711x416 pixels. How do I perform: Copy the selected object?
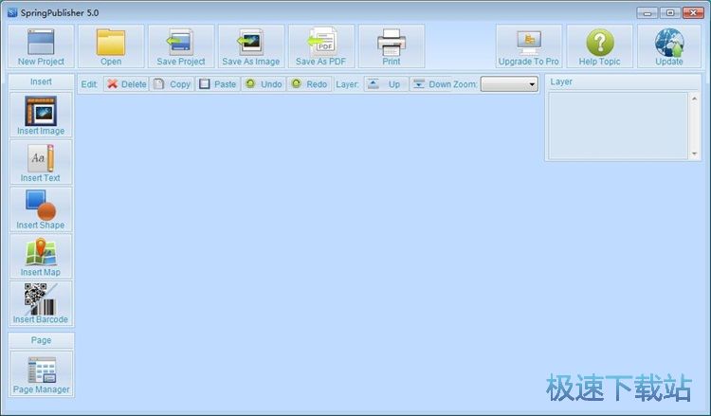(x=172, y=84)
